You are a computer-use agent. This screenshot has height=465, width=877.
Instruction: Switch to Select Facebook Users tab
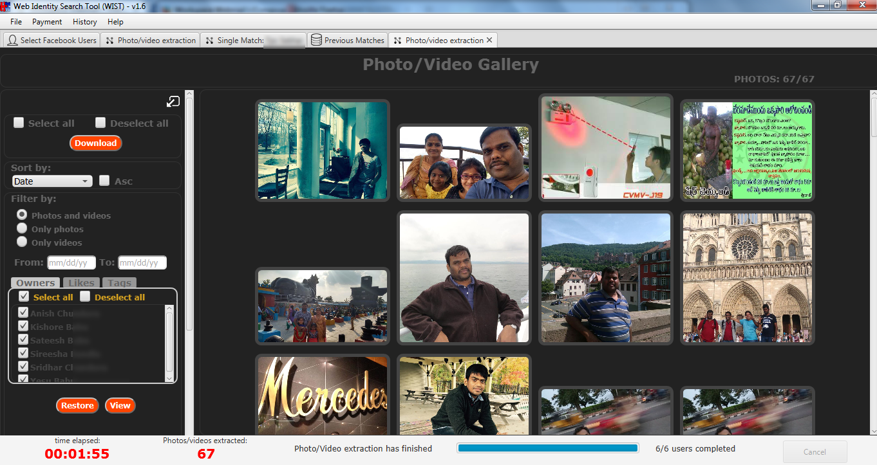(52, 40)
